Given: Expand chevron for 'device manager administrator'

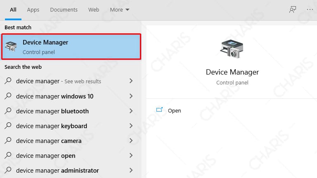Looking at the screenshot, I should click(x=131, y=170).
